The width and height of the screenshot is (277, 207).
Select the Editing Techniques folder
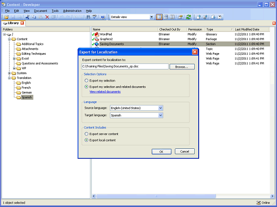coord(34,53)
